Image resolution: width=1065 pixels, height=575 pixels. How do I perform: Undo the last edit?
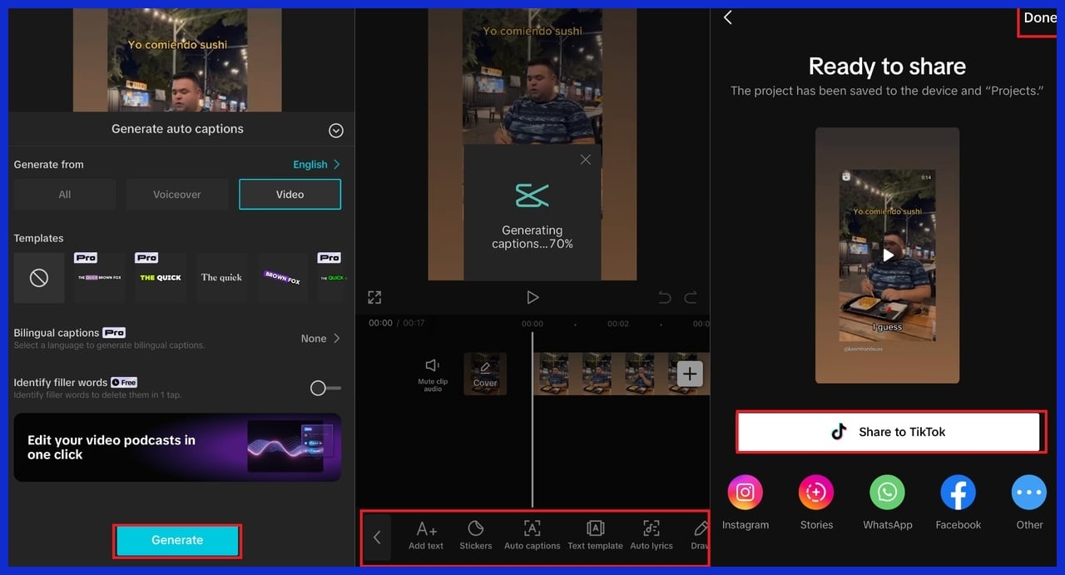click(665, 297)
